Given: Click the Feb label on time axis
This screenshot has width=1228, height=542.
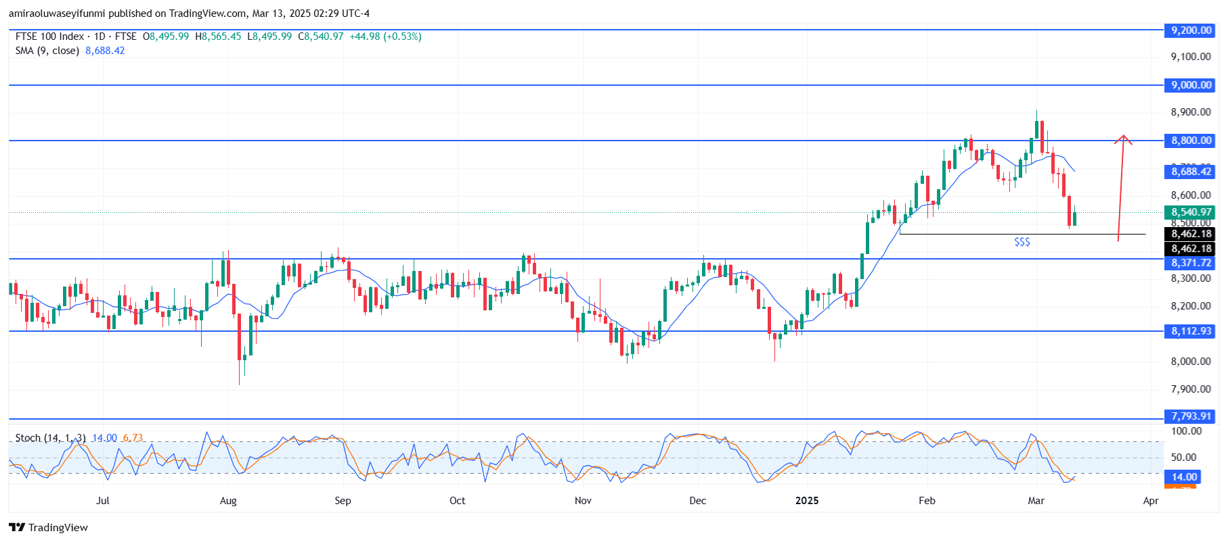Looking at the screenshot, I should pyautogui.click(x=927, y=501).
